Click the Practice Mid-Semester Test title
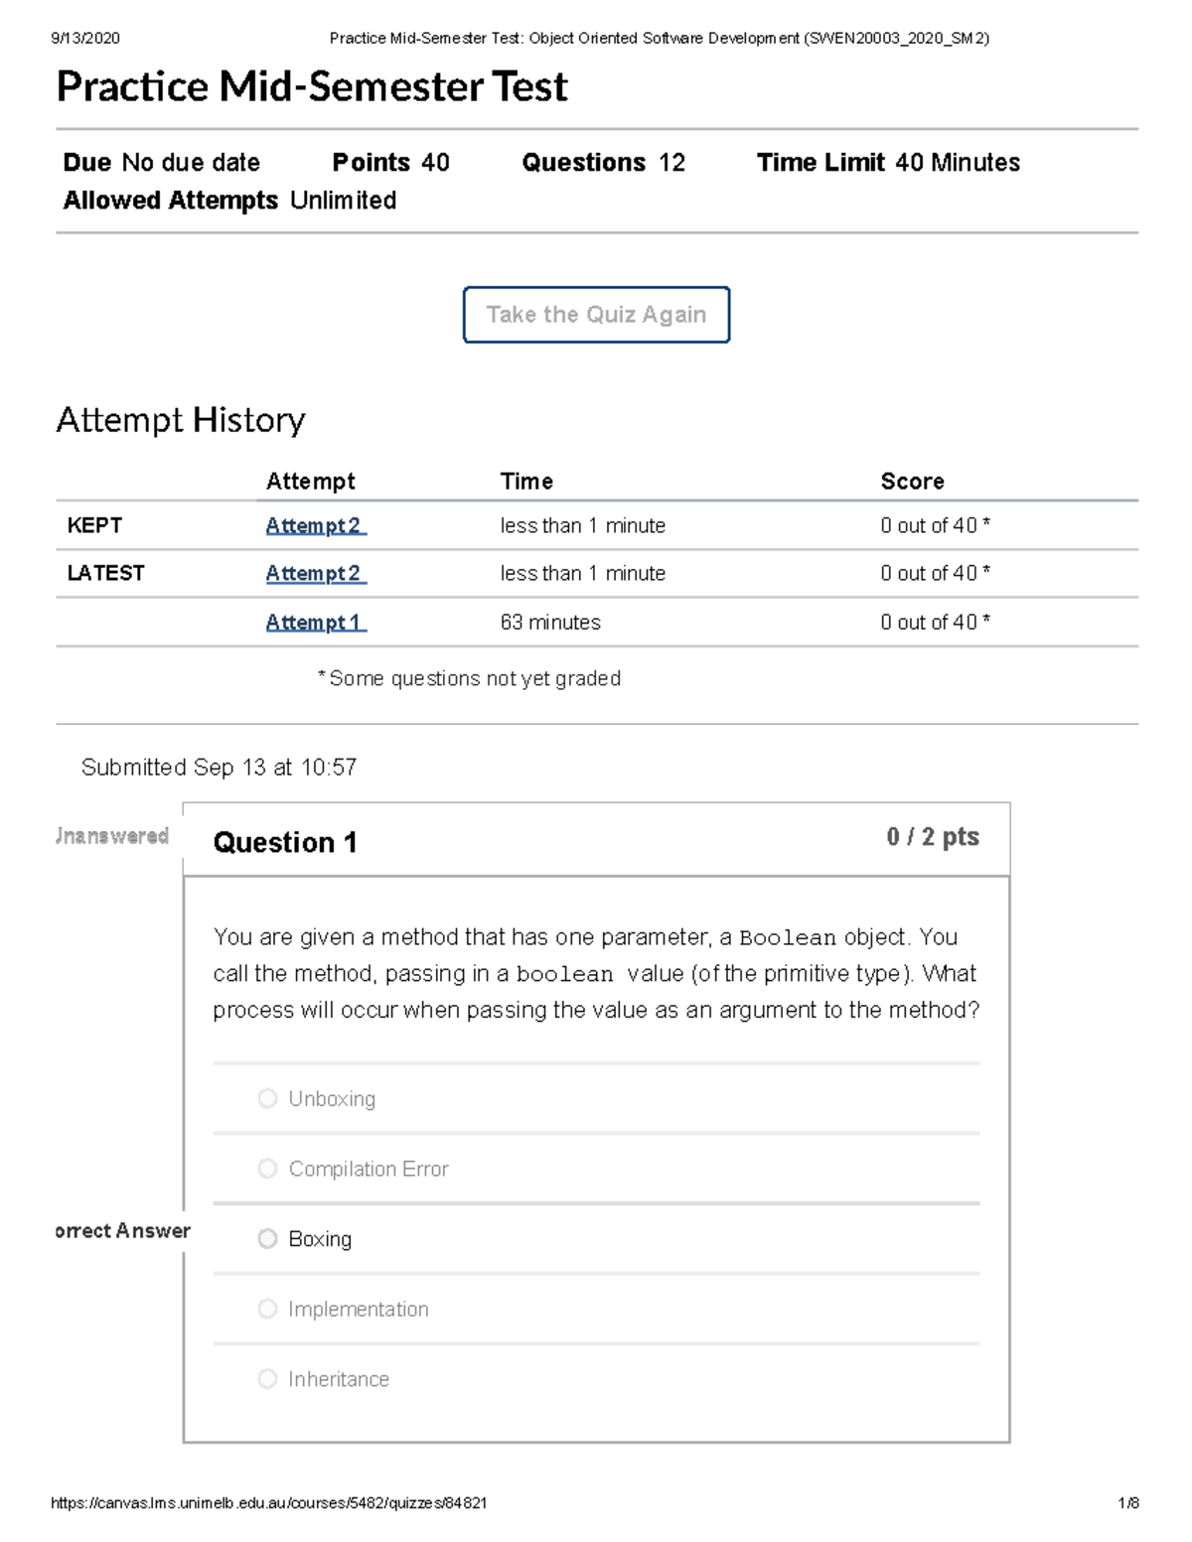 click(x=312, y=87)
